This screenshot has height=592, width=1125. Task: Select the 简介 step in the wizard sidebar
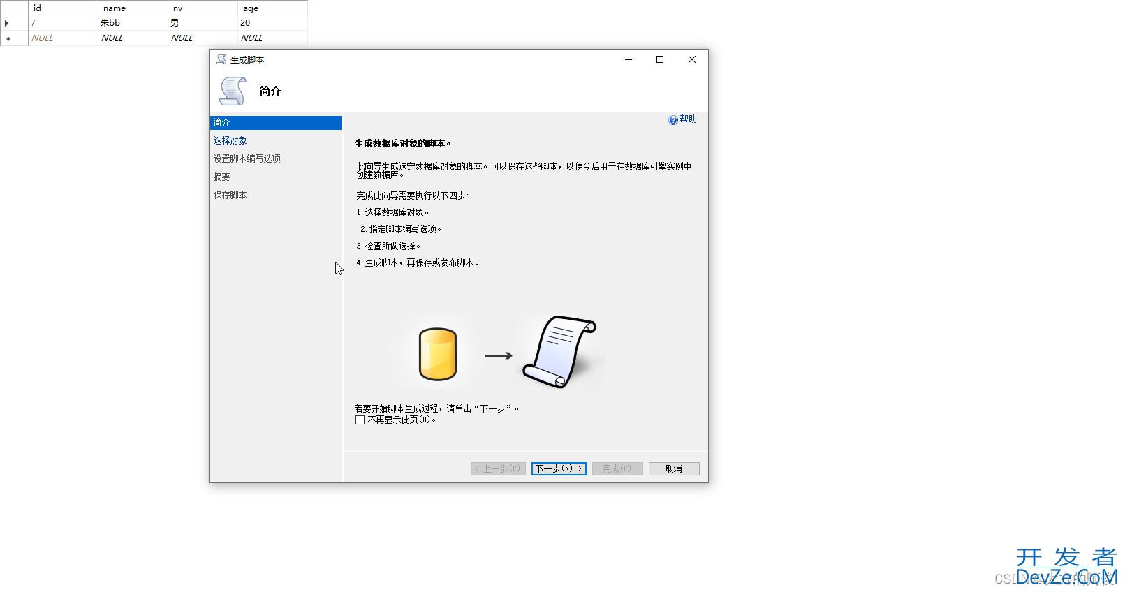(x=276, y=123)
